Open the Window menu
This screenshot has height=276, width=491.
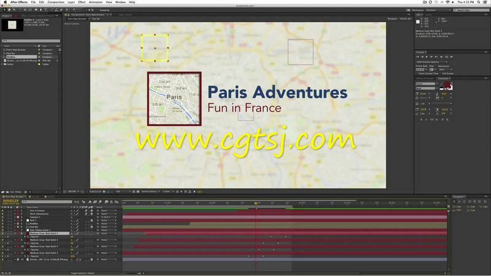(x=120, y=2)
